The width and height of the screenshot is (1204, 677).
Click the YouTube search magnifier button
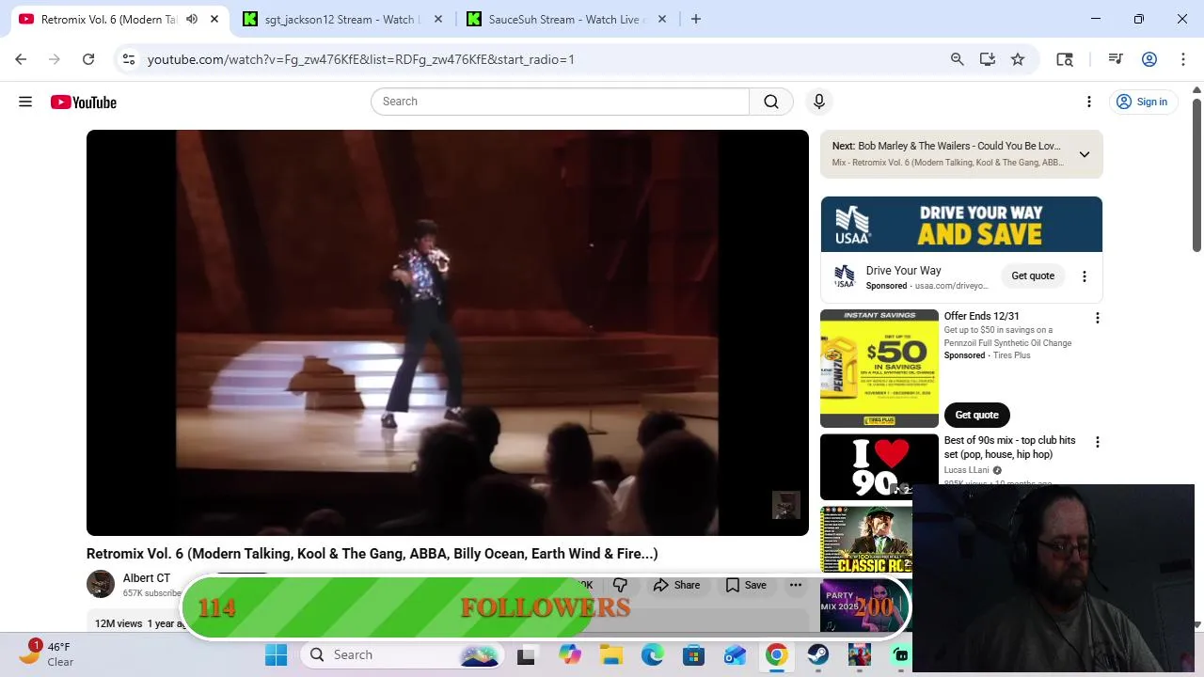tap(771, 102)
